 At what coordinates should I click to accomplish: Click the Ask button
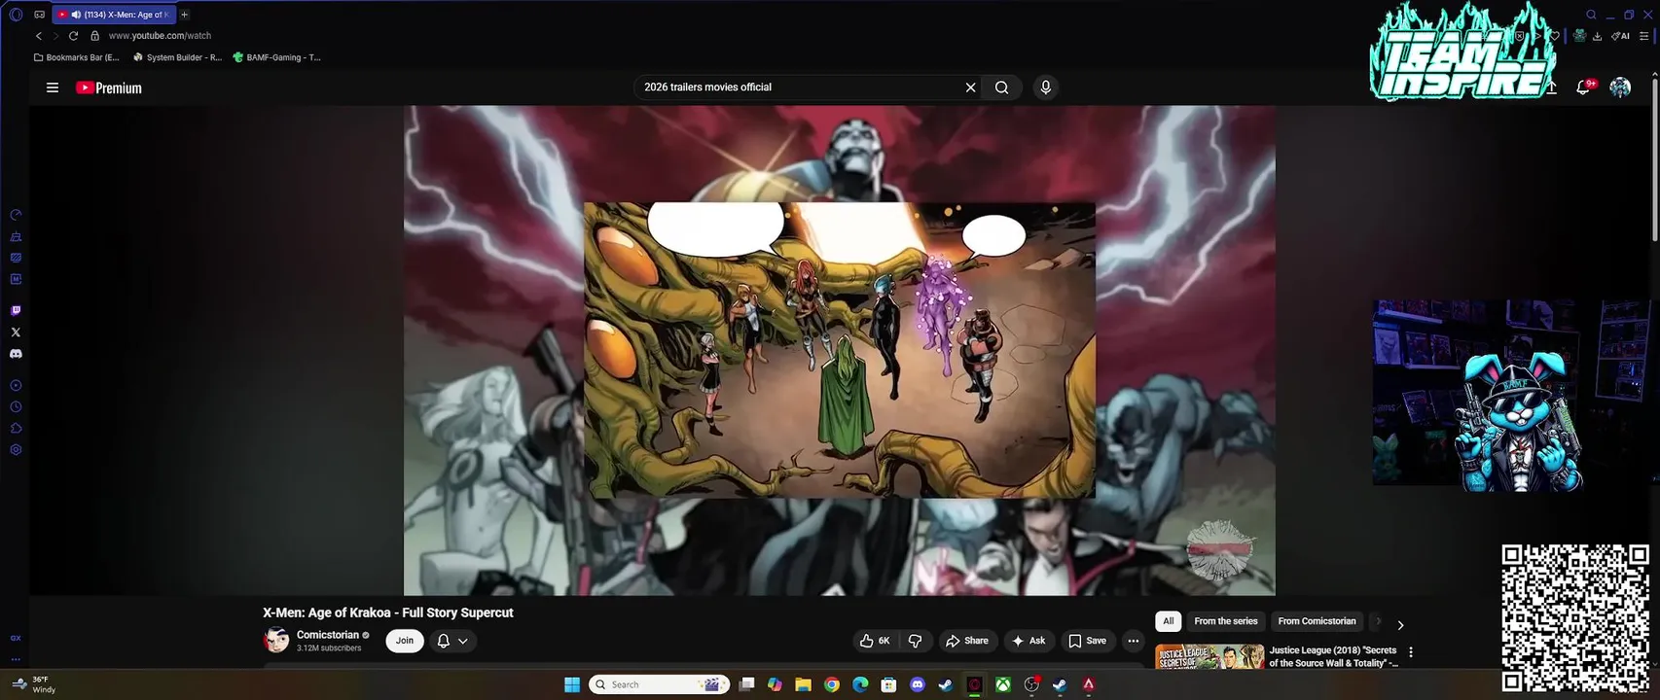click(1028, 641)
